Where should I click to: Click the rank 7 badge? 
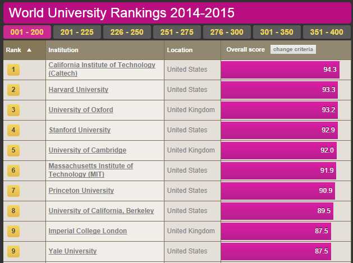(13, 191)
